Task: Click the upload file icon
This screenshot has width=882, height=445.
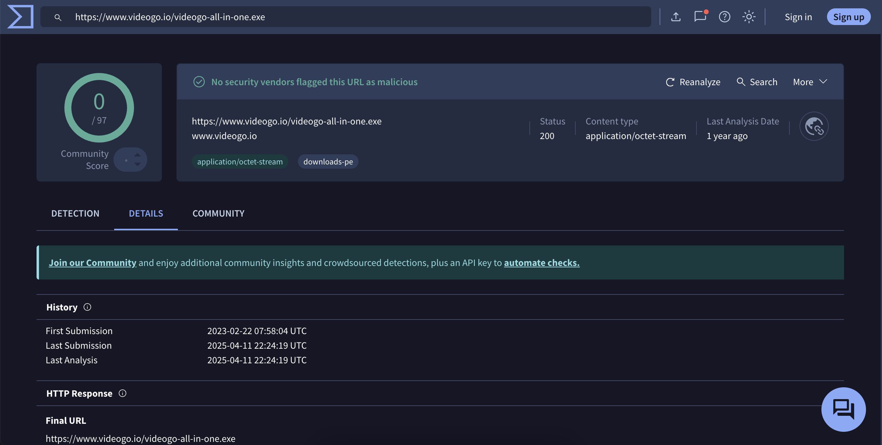Action: pos(676,17)
